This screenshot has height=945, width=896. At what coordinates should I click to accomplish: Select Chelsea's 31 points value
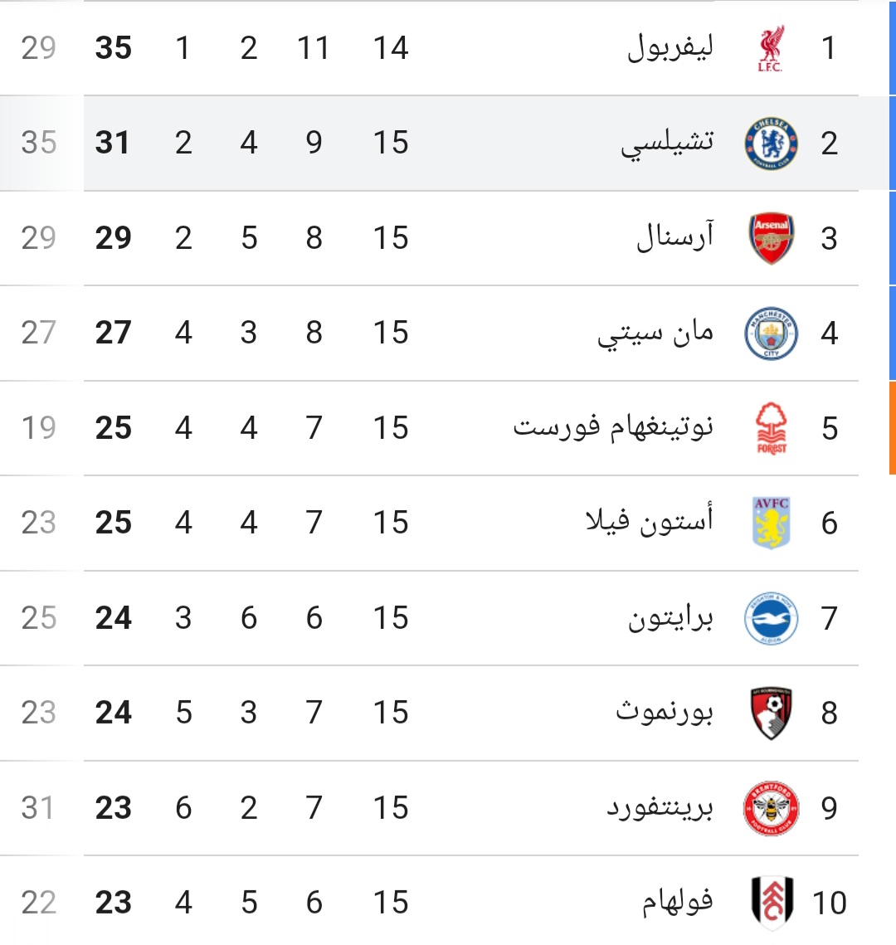point(112,143)
